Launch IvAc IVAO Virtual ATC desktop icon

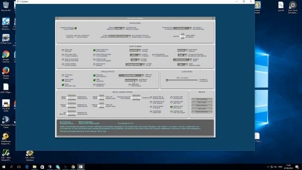6,155
